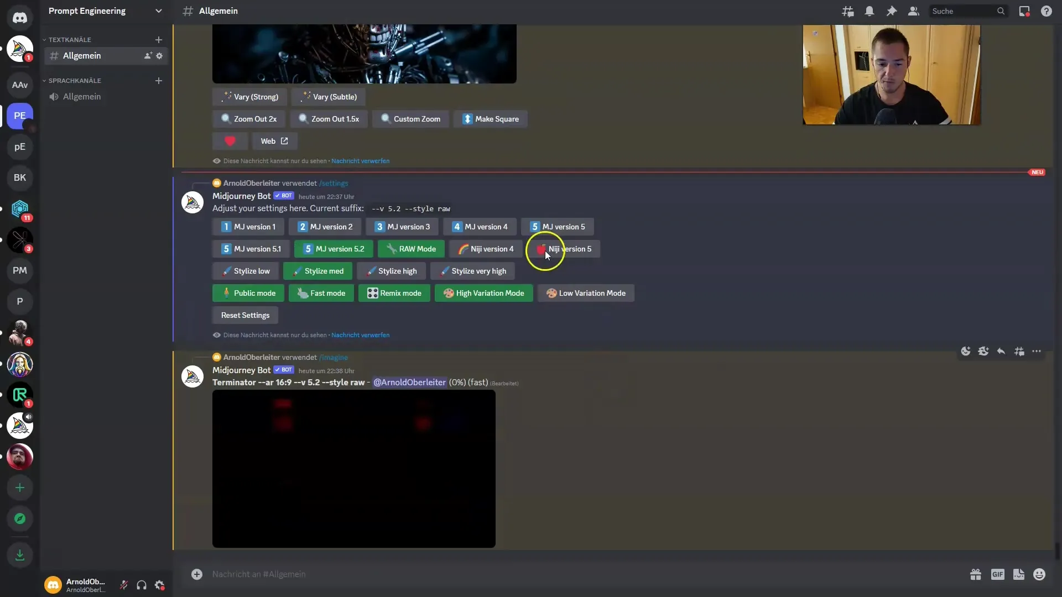Collapse the Textkanäle category
This screenshot has height=597, width=1062.
tap(70, 40)
